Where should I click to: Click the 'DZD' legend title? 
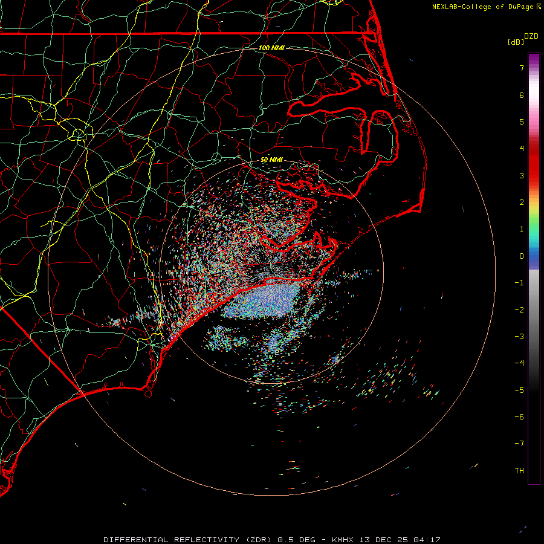pos(531,36)
